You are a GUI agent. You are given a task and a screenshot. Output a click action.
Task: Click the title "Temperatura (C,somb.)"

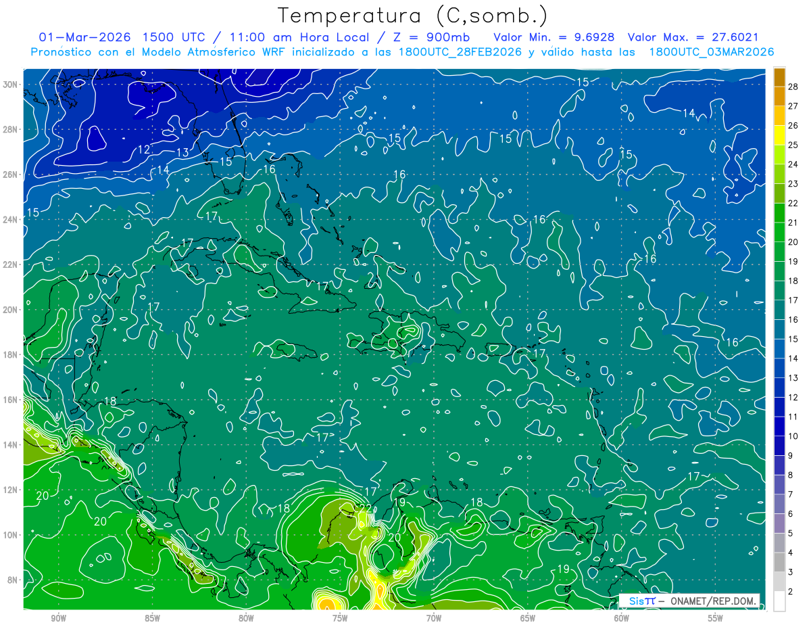(413, 16)
